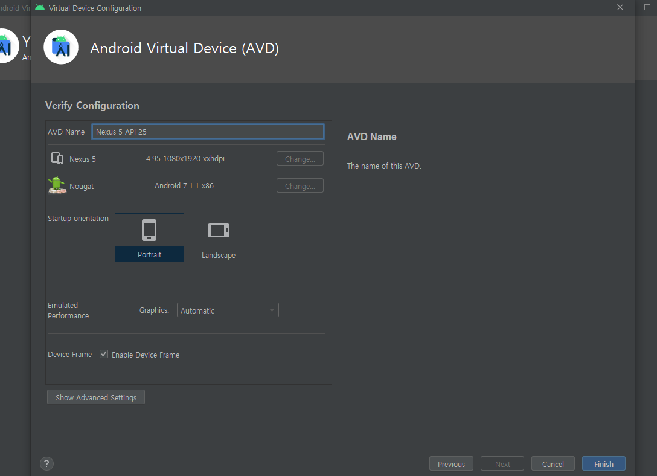
Task: Close the Virtual Device Configuration dialog
Action: 620,7
